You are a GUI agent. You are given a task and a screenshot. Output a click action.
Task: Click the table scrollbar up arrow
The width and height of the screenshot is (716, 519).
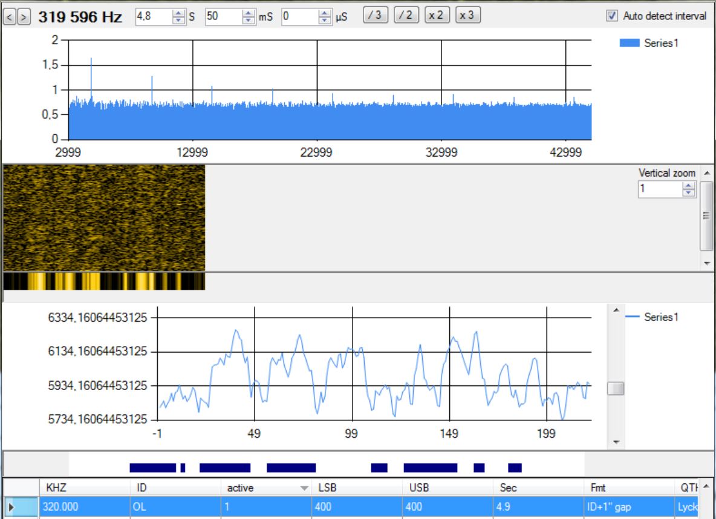tap(706, 485)
